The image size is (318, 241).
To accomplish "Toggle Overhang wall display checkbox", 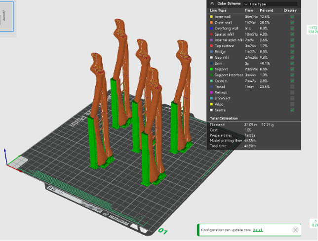I will [x=292, y=29].
